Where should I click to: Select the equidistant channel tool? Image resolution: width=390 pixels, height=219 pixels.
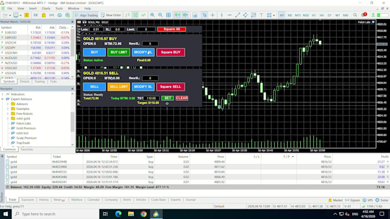tap(245, 15)
